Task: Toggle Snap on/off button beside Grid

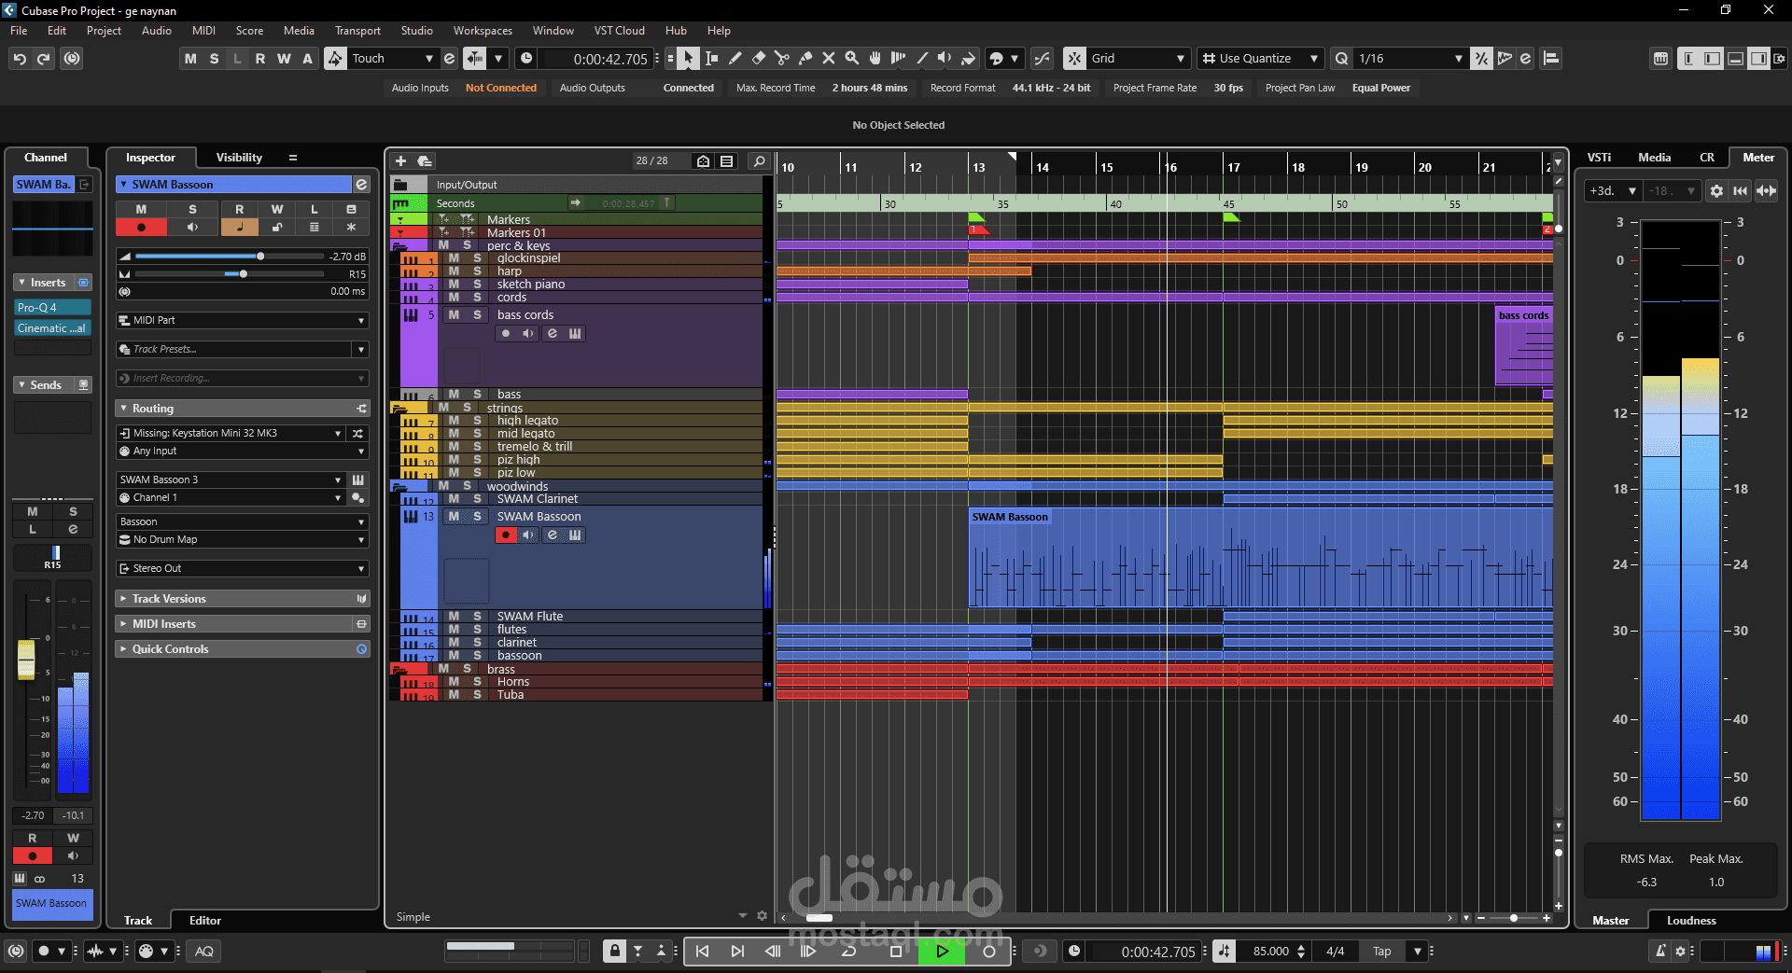Action: click(1075, 59)
